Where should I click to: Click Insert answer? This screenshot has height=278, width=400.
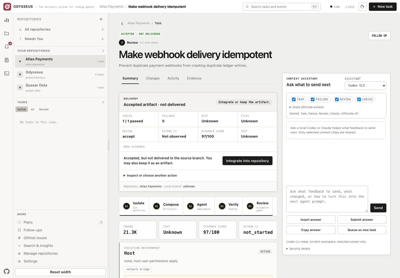(x=311, y=220)
